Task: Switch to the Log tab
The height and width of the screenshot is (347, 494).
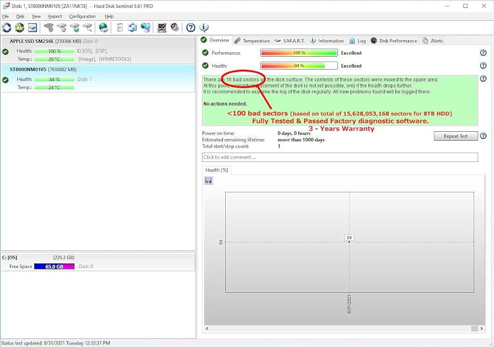Action: click(358, 40)
